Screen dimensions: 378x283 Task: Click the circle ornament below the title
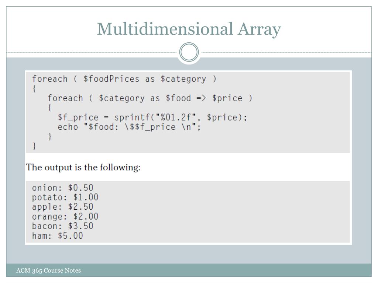point(189,52)
